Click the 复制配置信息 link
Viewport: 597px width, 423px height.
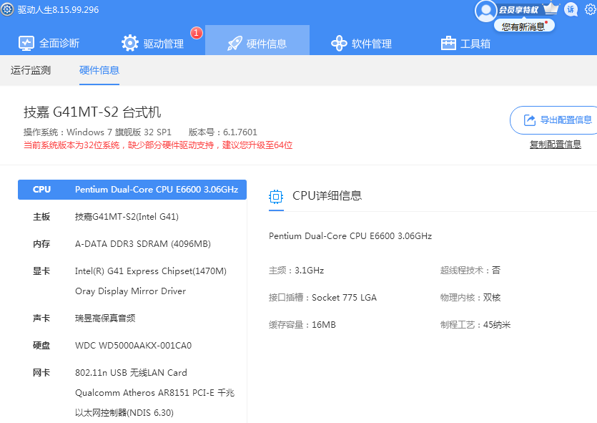pyautogui.click(x=555, y=145)
